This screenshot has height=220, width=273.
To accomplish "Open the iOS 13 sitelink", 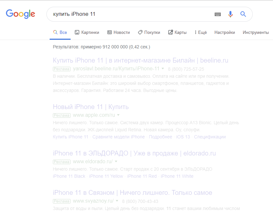I will [183, 137].
